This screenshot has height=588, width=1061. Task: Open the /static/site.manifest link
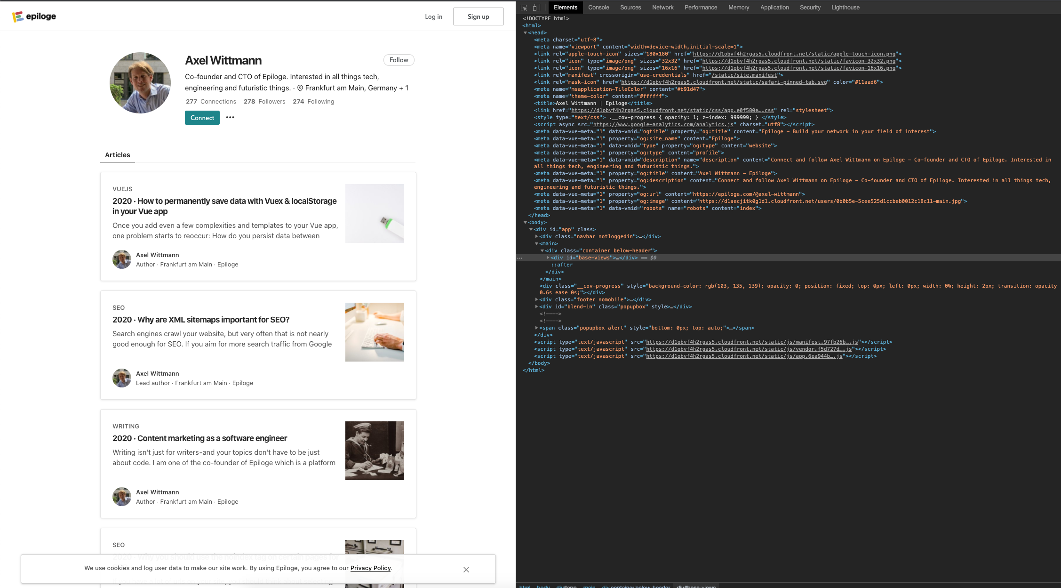click(744, 75)
